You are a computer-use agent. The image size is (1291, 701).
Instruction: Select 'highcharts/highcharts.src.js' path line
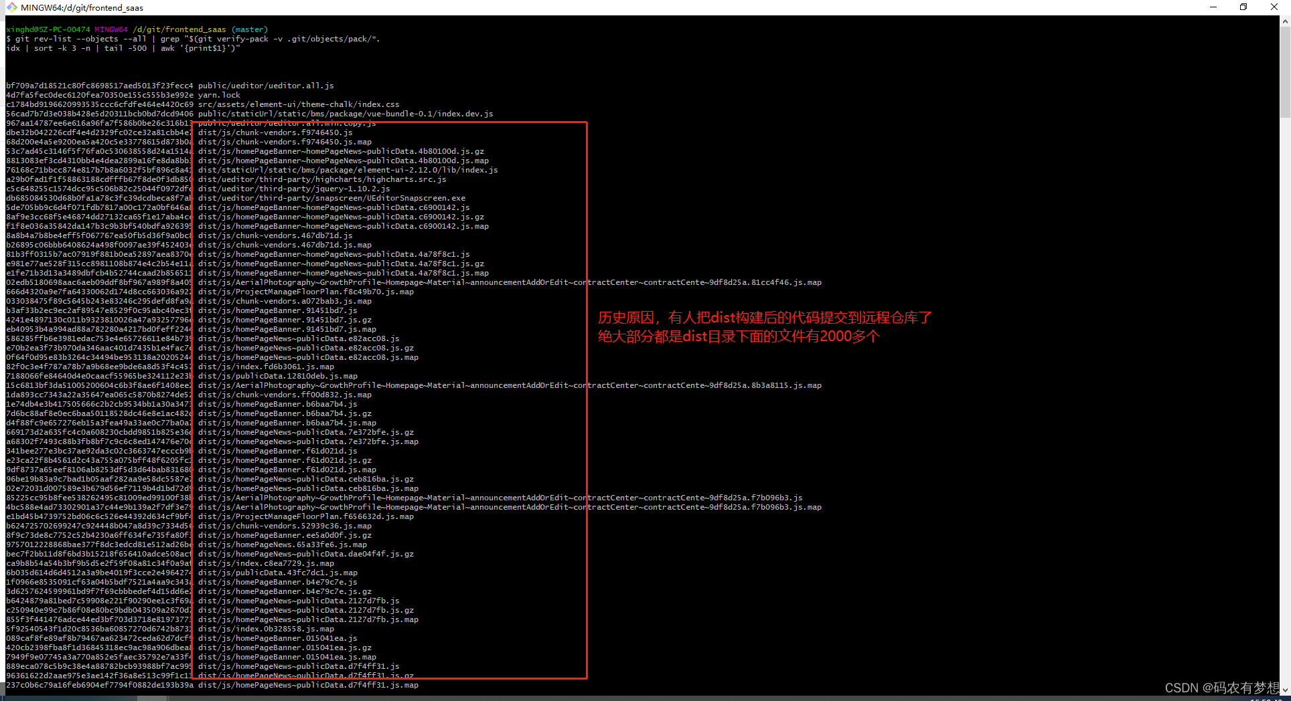click(322, 179)
